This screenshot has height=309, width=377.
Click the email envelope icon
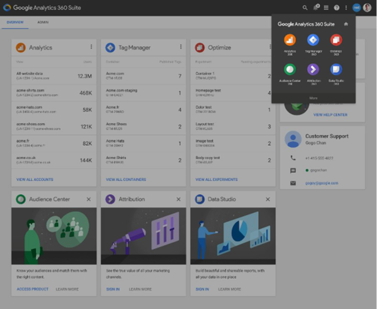point(293,183)
